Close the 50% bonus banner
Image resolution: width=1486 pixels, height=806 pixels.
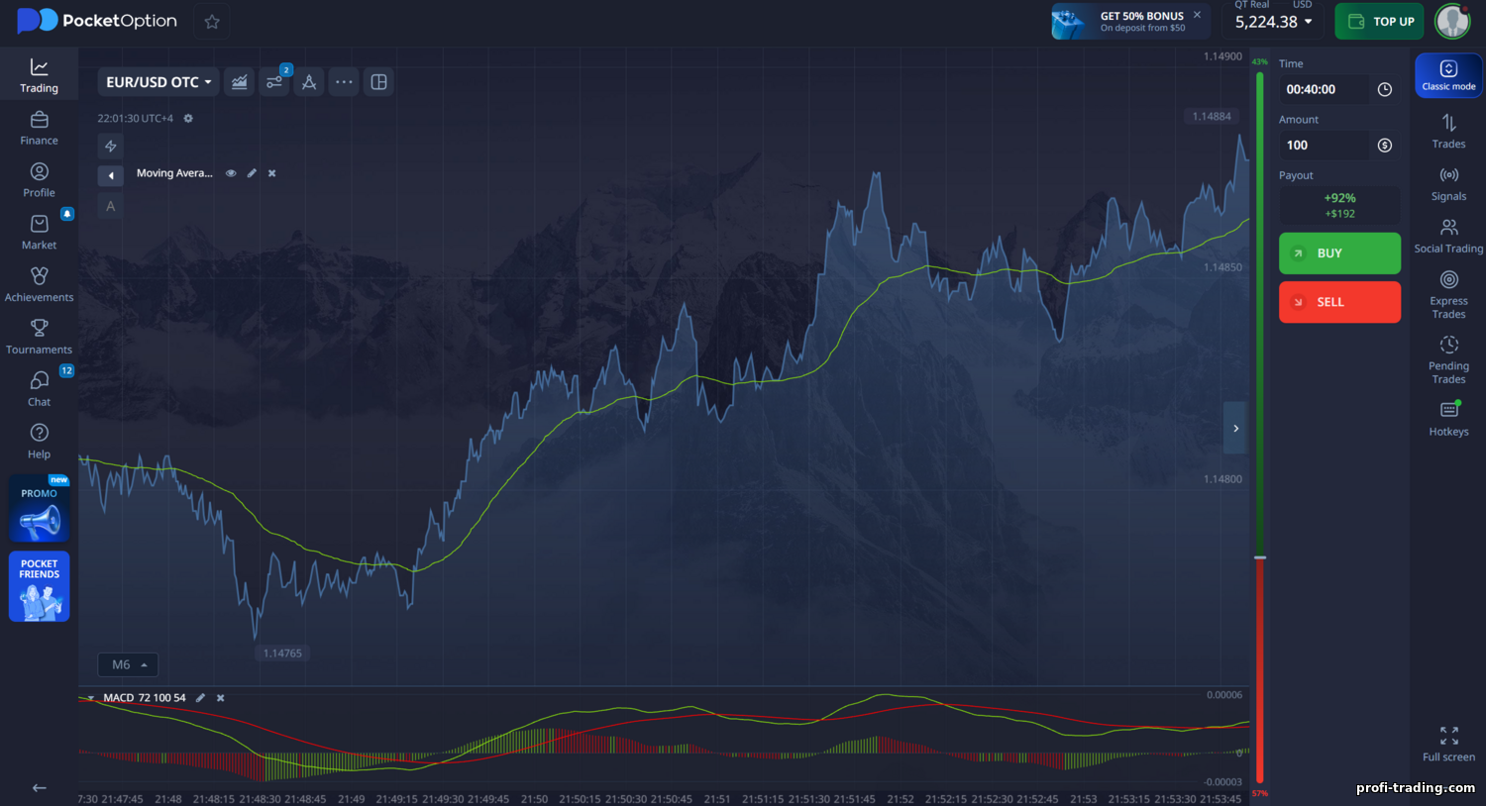[1197, 15]
